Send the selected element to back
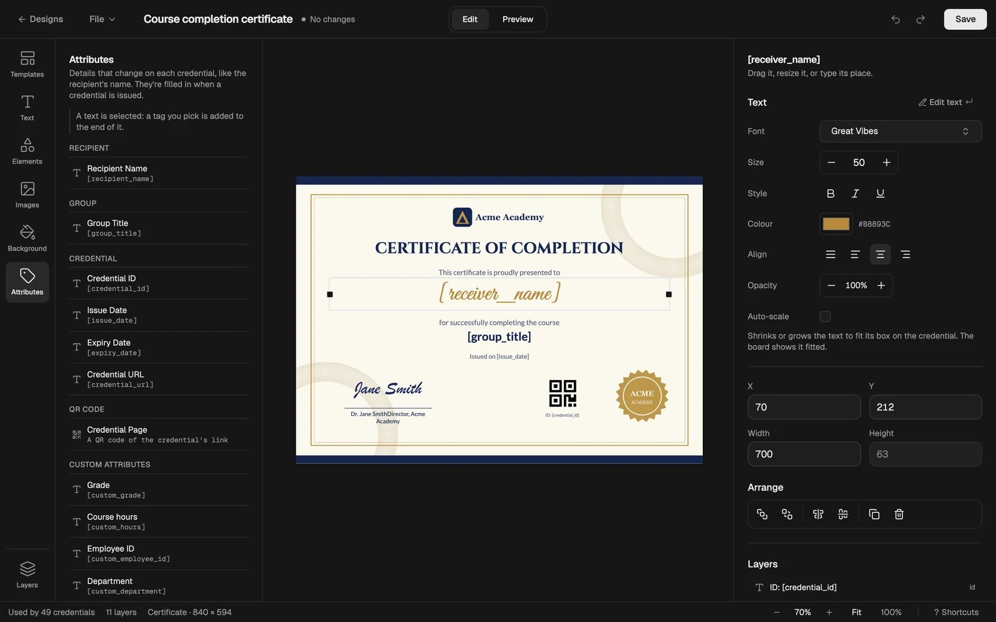 (787, 514)
